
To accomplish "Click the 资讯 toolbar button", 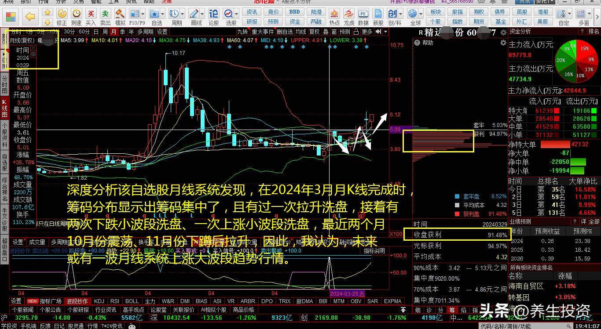I will click(252, 12).
